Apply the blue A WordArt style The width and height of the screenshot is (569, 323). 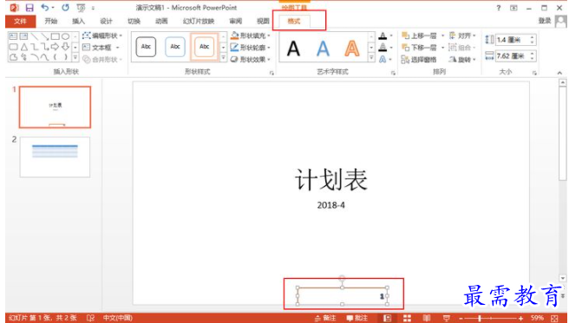323,48
